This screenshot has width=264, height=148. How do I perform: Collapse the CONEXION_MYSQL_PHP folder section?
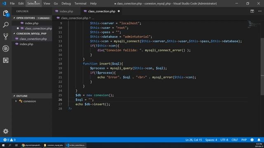coord(14,34)
